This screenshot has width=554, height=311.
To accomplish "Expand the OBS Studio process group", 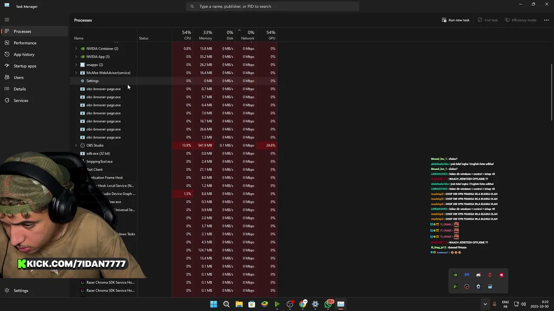I will click(x=76, y=146).
